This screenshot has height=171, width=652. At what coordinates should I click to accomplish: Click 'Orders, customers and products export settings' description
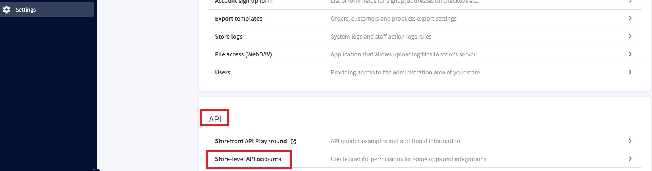point(393,19)
